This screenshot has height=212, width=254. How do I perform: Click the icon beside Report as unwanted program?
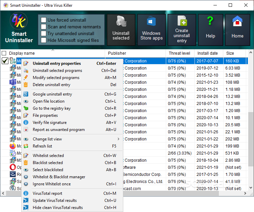tap(26, 130)
